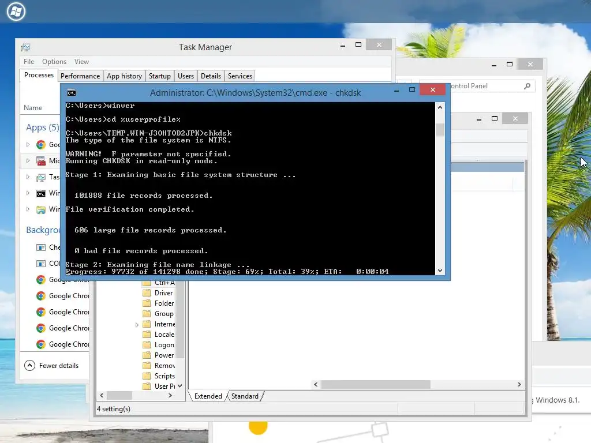Maximize the cmd.exe window

coord(412,89)
